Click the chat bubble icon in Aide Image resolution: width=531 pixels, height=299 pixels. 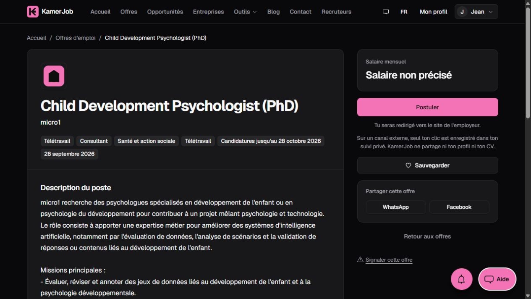(x=489, y=279)
